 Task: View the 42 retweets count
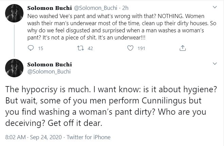(x=90, y=48)
